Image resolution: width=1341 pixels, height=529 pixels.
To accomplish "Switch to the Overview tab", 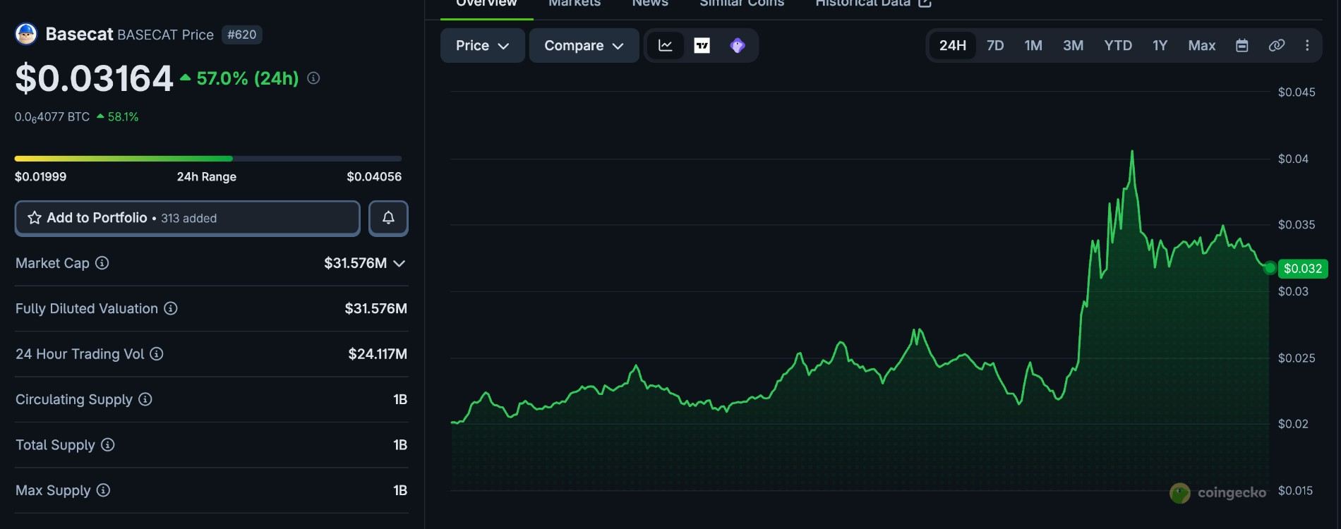I will click(486, 4).
